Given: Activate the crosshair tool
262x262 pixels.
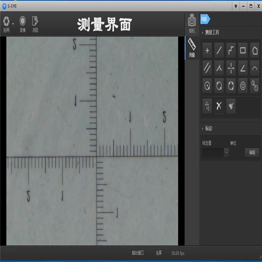Looking at the screenshot, I should 231,68.
